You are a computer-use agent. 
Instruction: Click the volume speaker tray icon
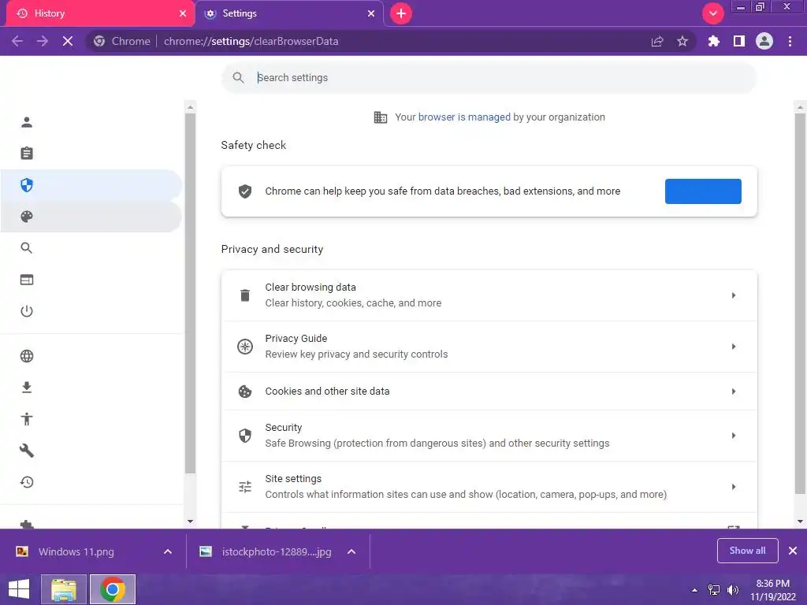click(x=733, y=590)
